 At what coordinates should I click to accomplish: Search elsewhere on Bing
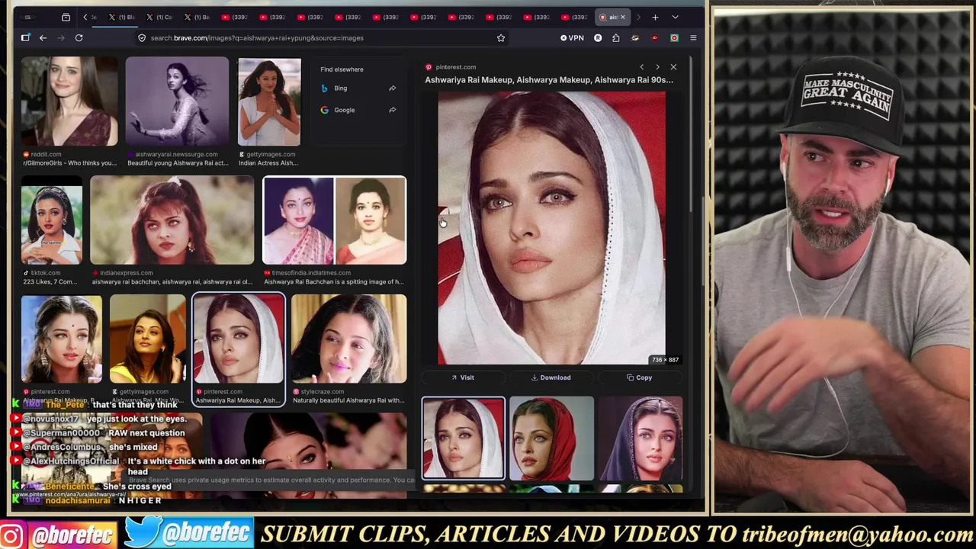(x=340, y=88)
